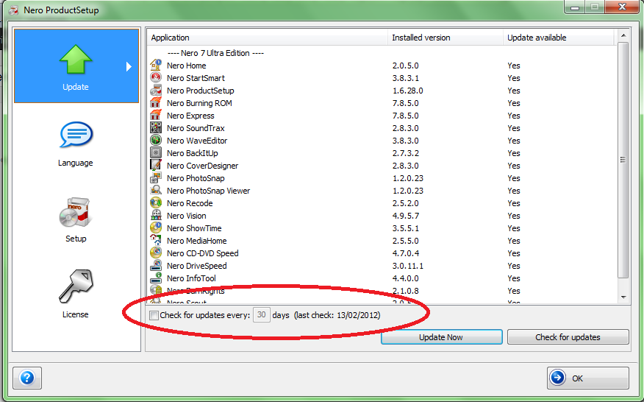Click the days interval input field
The height and width of the screenshot is (402, 644).
[261, 315]
